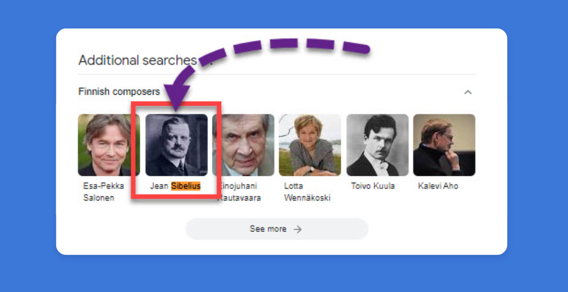The width and height of the screenshot is (568, 292).
Task: Select the Lotta Wennäkoski image
Action: pyautogui.click(x=310, y=145)
